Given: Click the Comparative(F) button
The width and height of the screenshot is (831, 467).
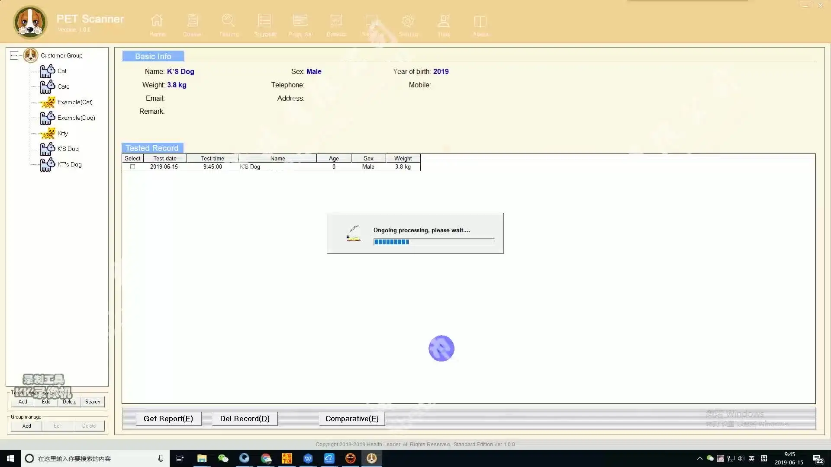Looking at the screenshot, I should point(352,419).
